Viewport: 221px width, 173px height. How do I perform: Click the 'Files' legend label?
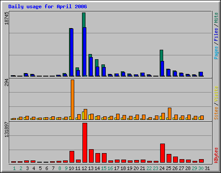(x=216, y=35)
